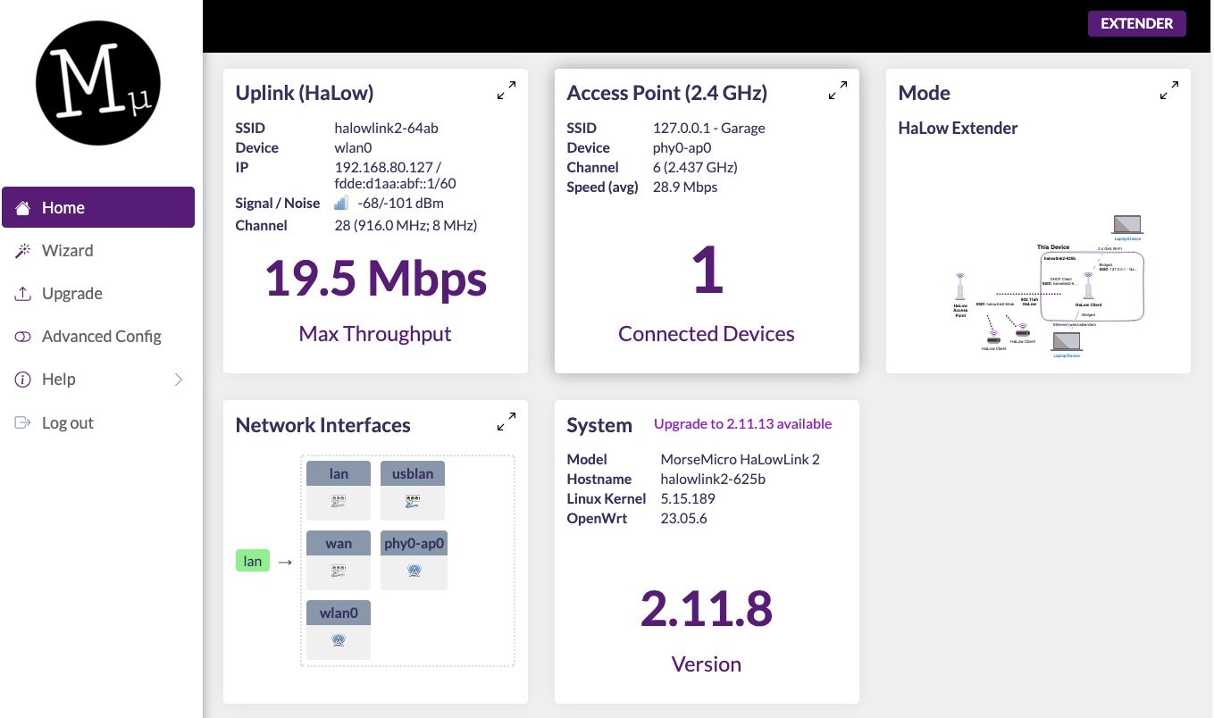Screen dimensions: 1214x718
Task: Click the 19.5 Mbps throughput value
Action: coord(375,278)
